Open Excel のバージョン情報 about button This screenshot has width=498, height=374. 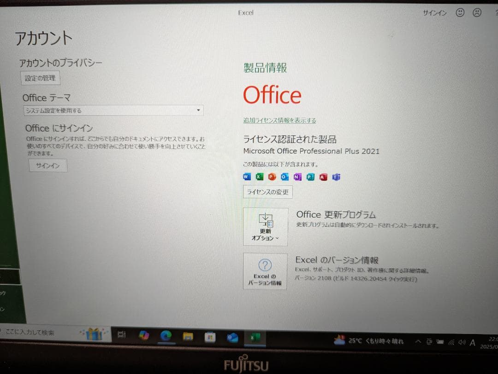point(265,271)
